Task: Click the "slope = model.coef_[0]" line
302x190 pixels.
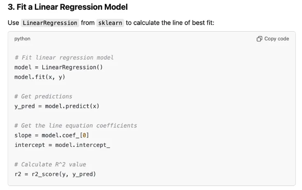Action: tap(52, 135)
